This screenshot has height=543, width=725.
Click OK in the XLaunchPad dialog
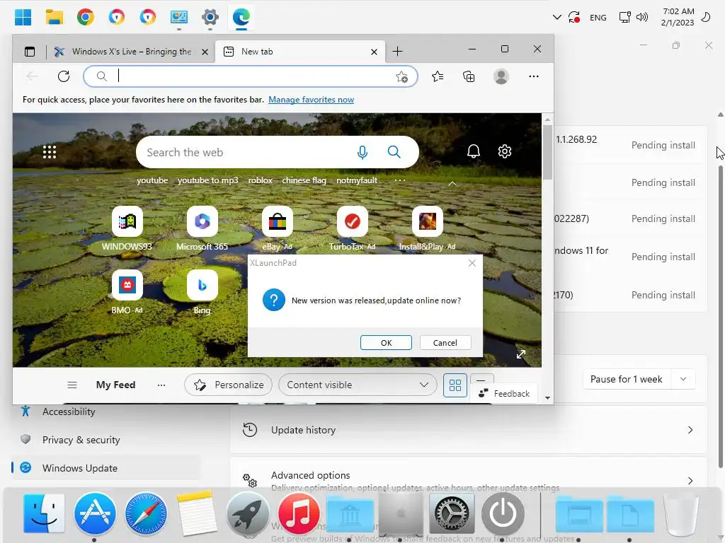(x=386, y=343)
